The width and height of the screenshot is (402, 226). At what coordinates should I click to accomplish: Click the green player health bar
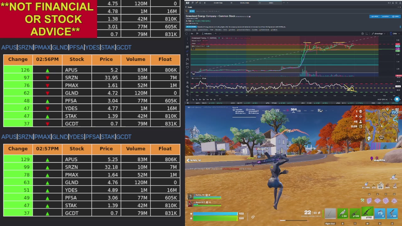coord(215,218)
